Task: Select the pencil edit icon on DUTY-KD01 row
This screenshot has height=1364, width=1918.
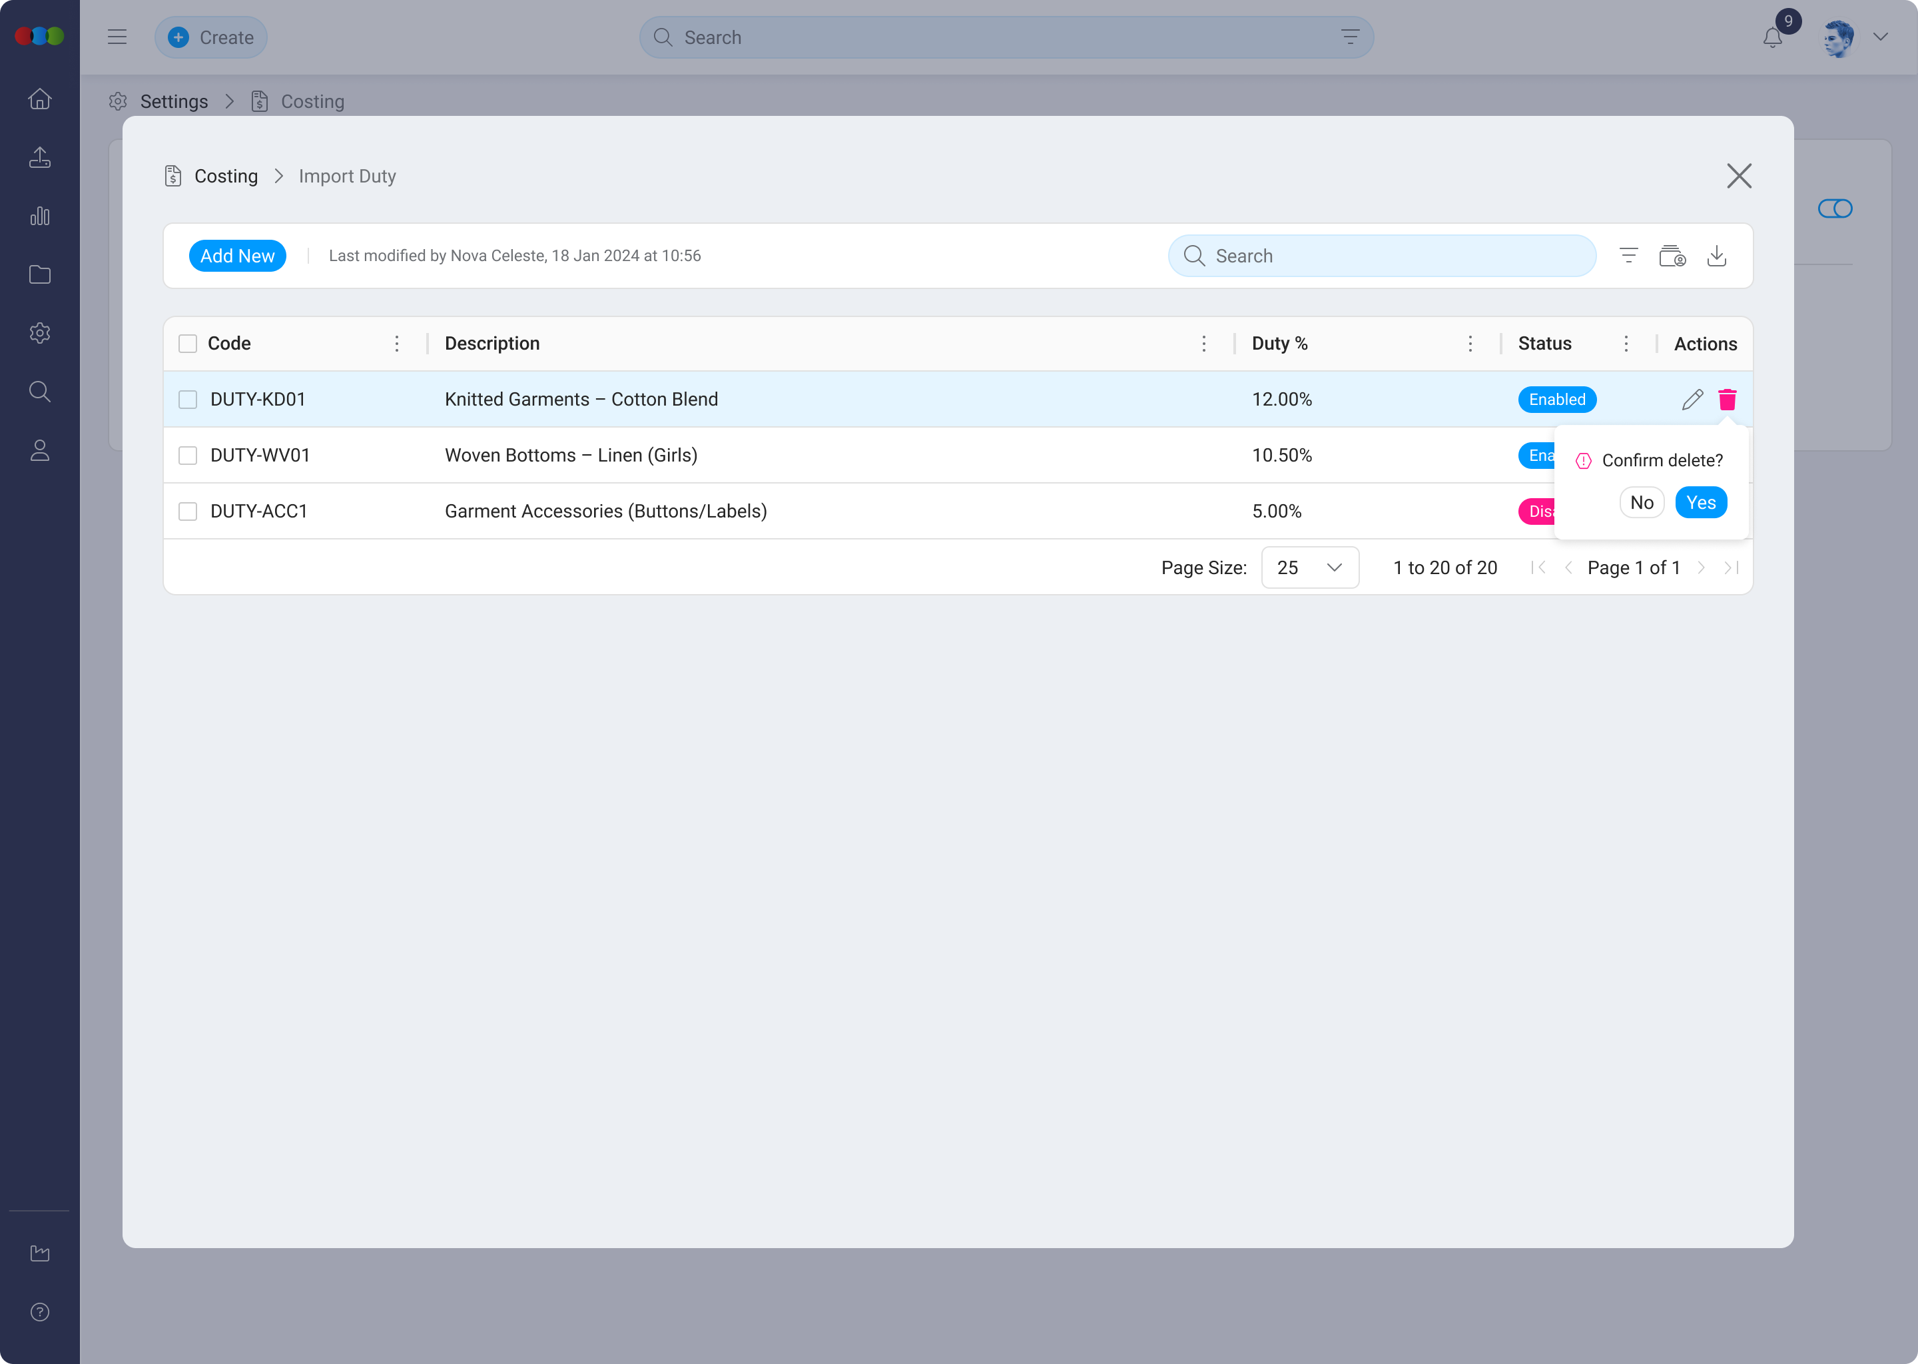Action: [x=1692, y=399]
